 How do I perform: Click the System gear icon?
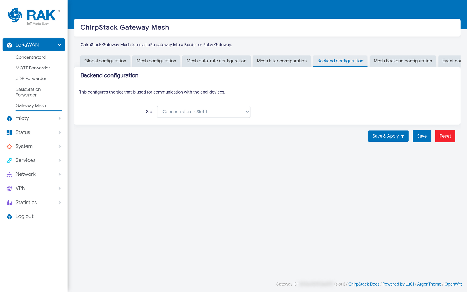(x=9, y=147)
